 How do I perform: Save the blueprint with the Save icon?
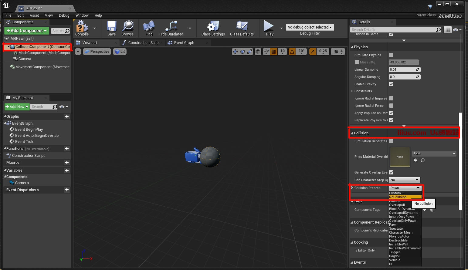click(112, 28)
